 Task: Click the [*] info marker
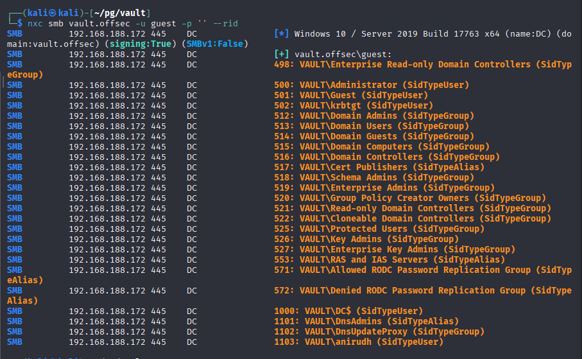point(281,34)
